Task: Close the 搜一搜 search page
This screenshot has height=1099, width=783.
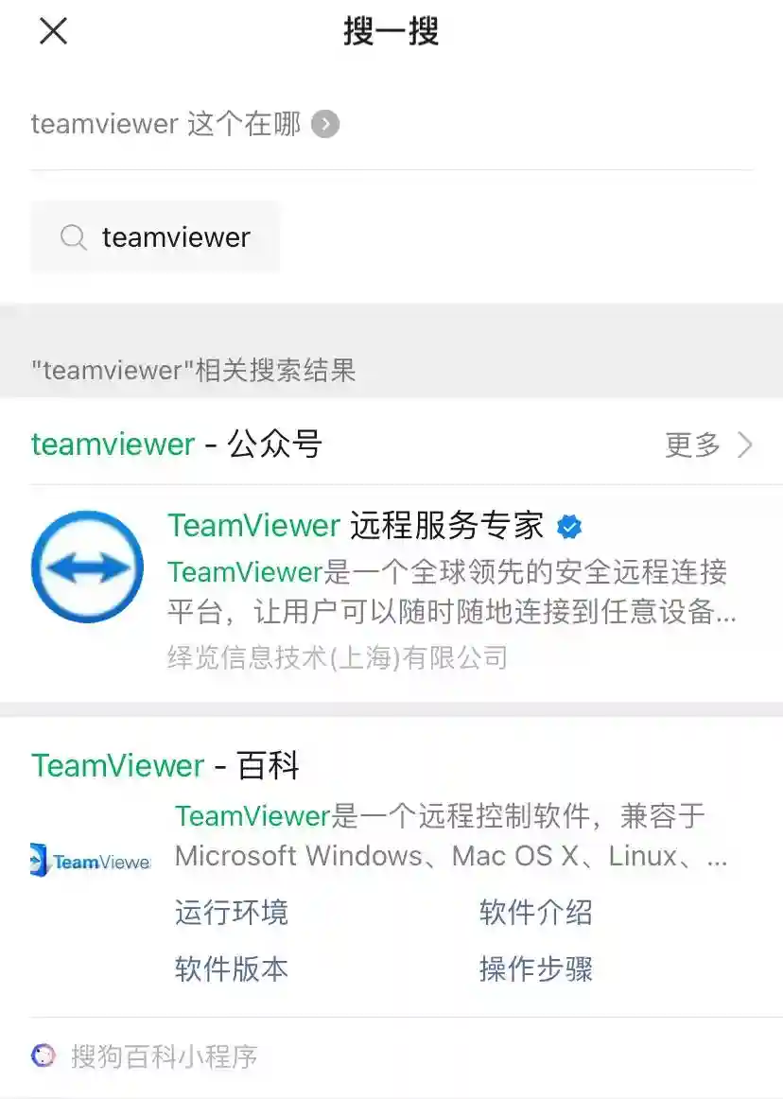Action: 53,31
